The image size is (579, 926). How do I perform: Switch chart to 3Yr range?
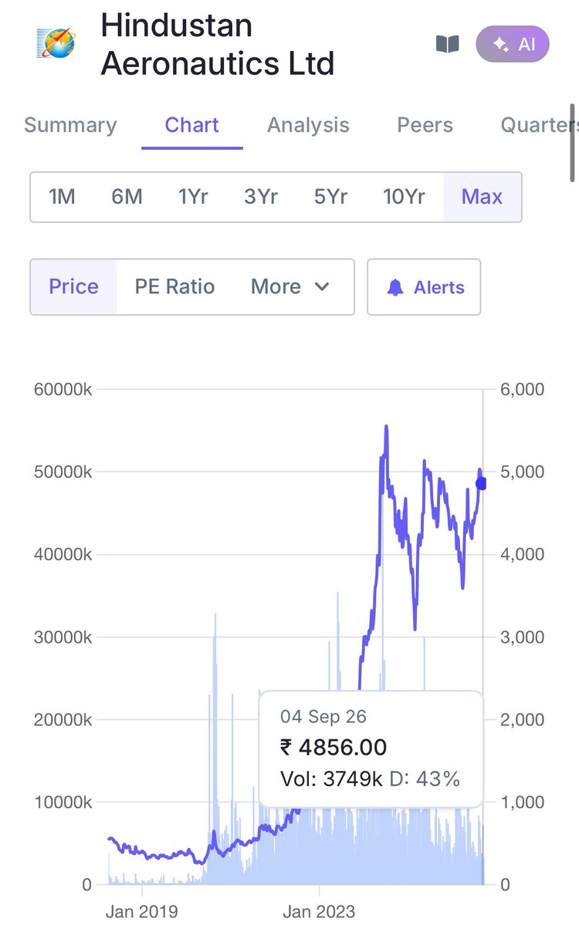(261, 197)
